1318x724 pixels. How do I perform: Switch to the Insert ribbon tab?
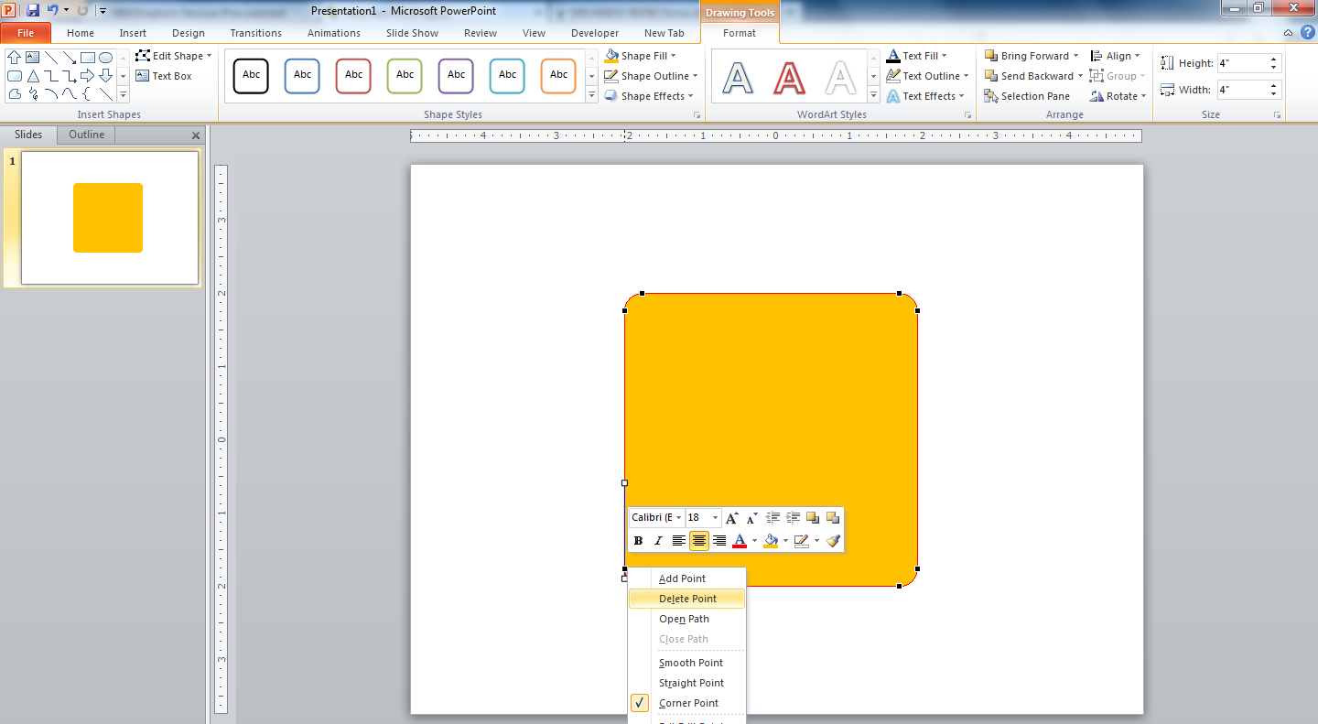click(x=133, y=33)
